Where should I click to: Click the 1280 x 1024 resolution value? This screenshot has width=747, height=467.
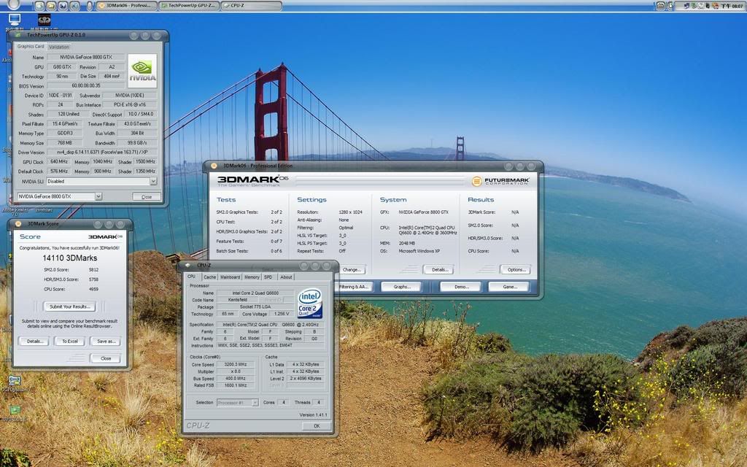pos(350,212)
